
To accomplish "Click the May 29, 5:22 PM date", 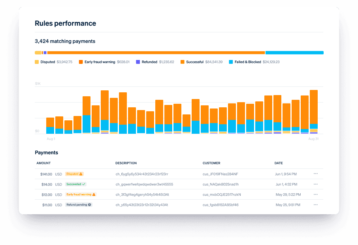I will click(288, 195).
